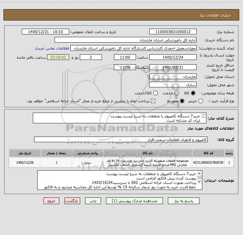This screenshot has width=243, height=235.
Task: Click the 'خروج' exit button
Action: click(51, 201)
